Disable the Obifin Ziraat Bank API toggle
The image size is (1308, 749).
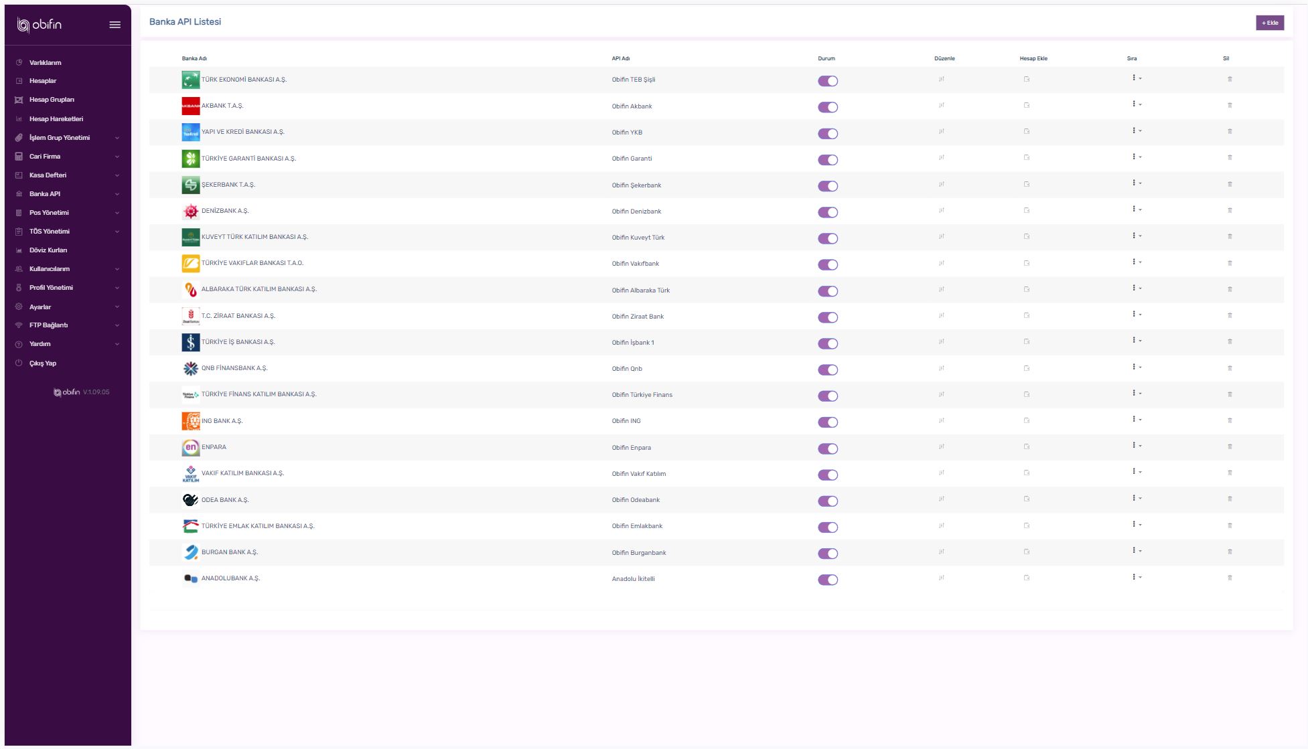point(828,317)
